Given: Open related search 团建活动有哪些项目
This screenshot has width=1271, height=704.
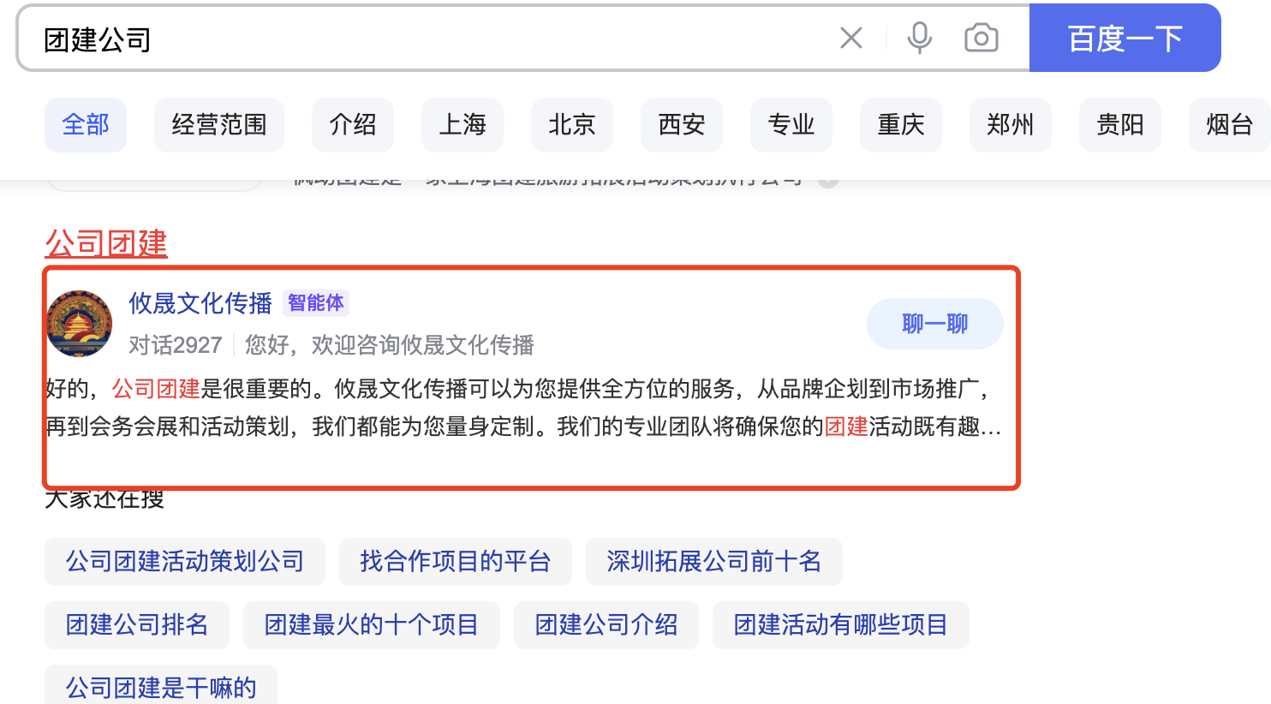Looking at the screenshot, I should click(x=840, y=625).
